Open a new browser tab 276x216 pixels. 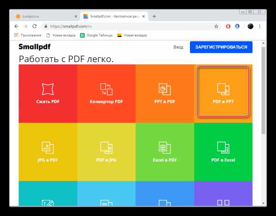pos(154,17)
